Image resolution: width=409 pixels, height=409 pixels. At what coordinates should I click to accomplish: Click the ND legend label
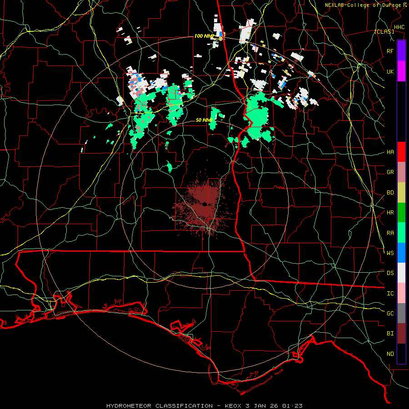point(390,354)
